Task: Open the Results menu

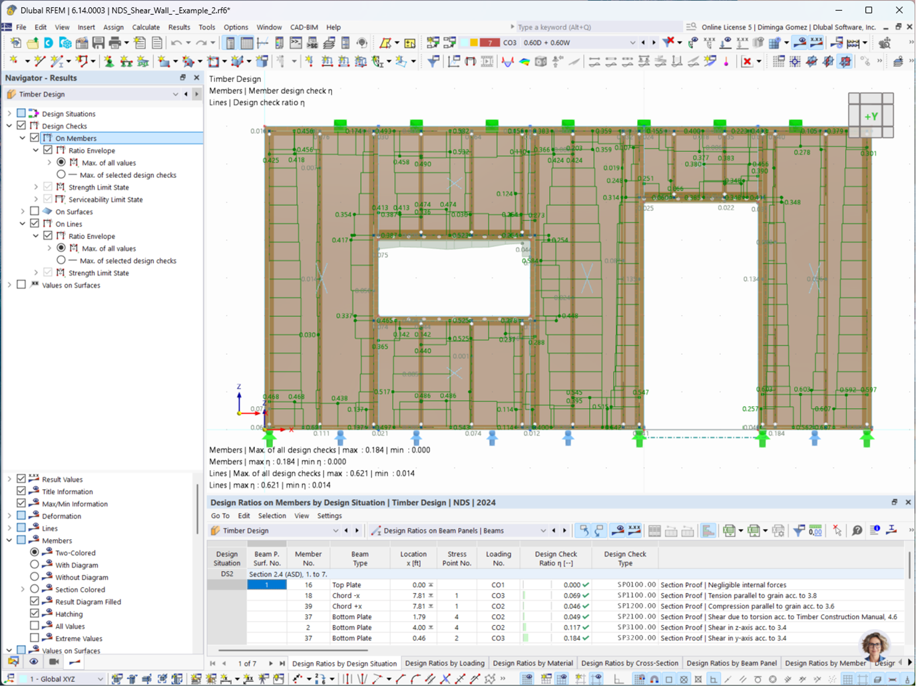Action: point(179,27)
